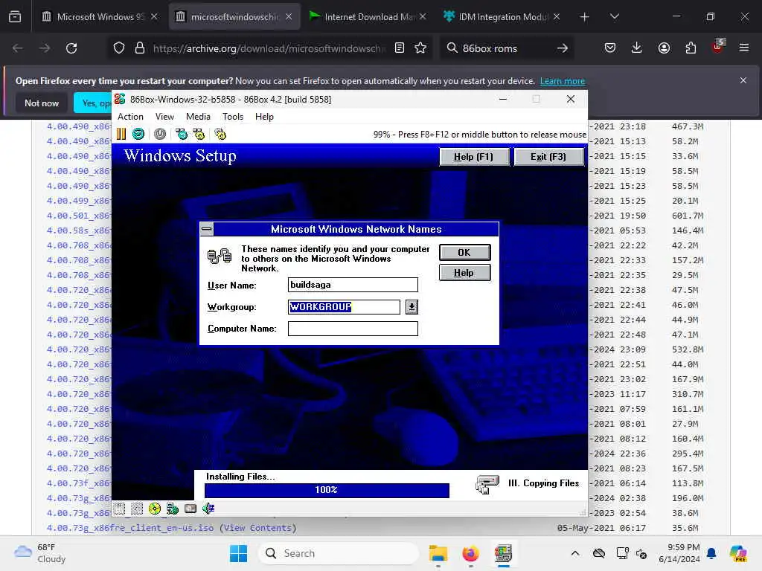Viewport: 762px width, 571px height.
Task: Click the second floppy drive status icon
Action: pos(137,509)
